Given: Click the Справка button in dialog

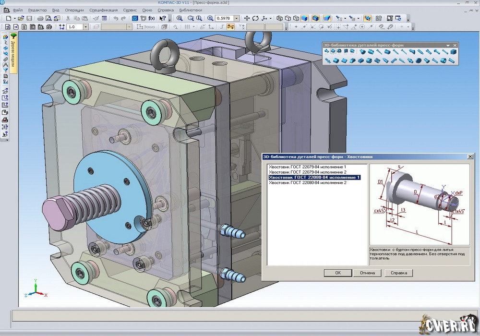Looking at the screenshot, I should pos(399,273).
